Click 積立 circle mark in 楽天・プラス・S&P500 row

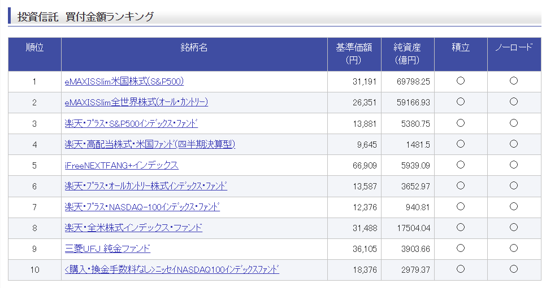coord(460,123)
